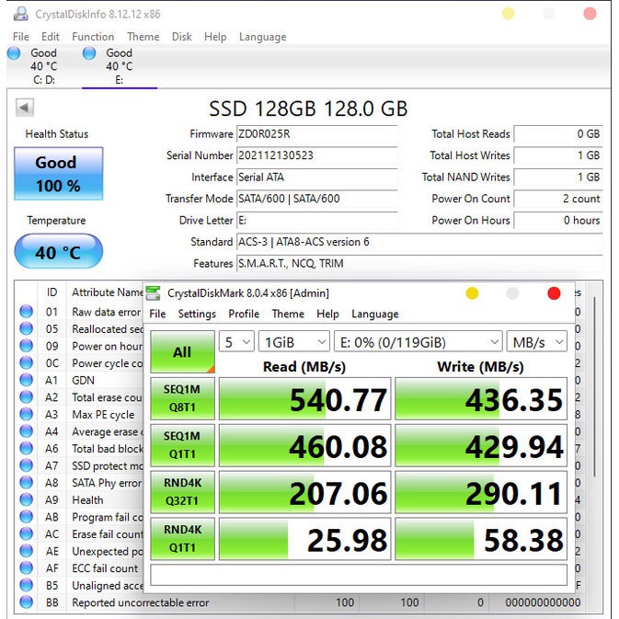Click status icon of Reallocated sector row 05
The image size is (619, 619).
coord(27,328)
